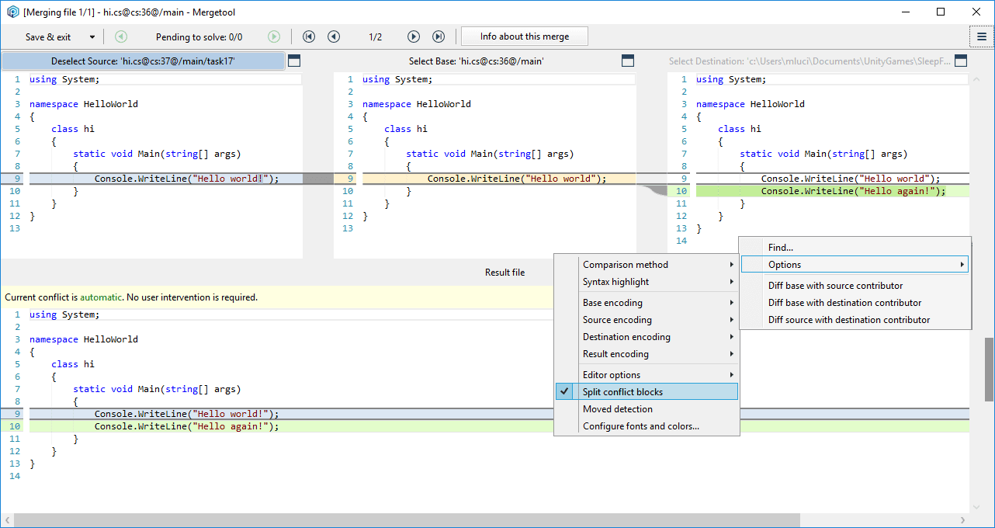Choose Moved detection menu entry
The image size is (995, 528).
(647, 409)
